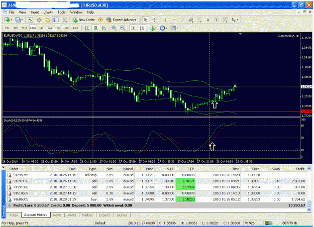
Task: Click the zoom out magnifier
Action: pyautogui.click(x=123, y=28)
